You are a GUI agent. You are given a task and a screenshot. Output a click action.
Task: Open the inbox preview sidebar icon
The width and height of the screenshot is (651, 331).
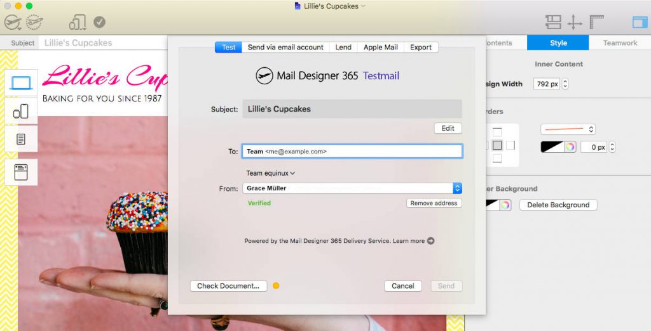[x=21, y=172]
